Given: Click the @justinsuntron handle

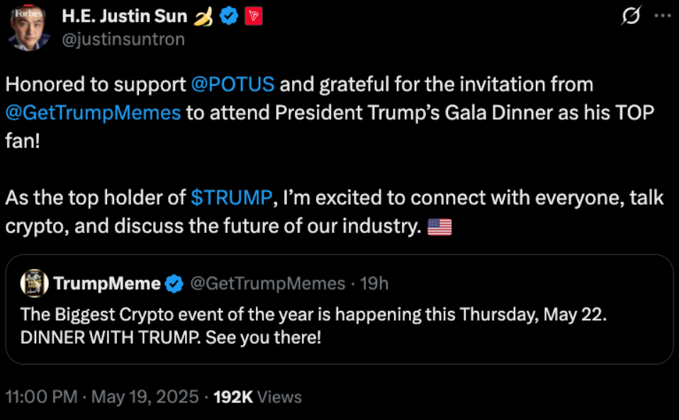Looking at the screenshot, I should 122,39.
